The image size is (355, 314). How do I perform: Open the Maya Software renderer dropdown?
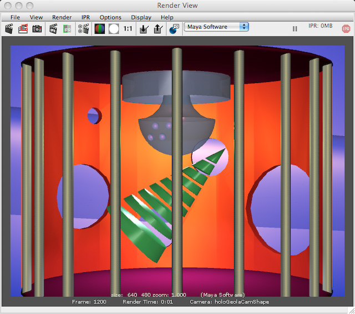tap(216, 27)
